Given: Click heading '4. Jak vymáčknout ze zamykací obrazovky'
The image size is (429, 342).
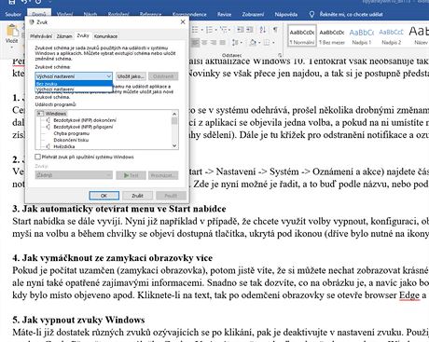Looking at the screenshot, I should (113, 258).
